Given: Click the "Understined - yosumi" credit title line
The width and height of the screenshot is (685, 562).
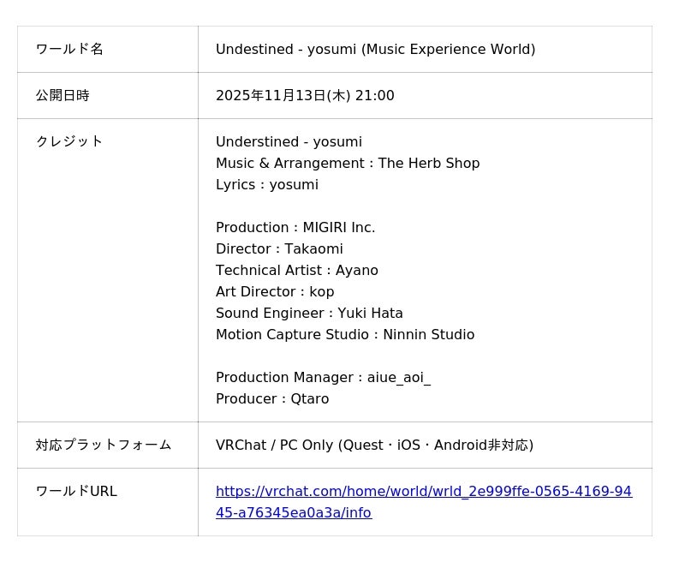Looking at the screenshot, I should 289,141.
